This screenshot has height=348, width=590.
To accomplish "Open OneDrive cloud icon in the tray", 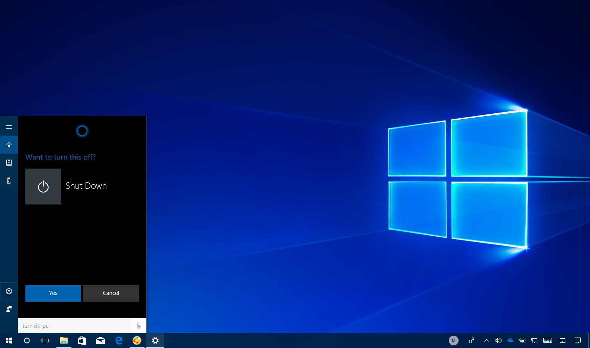I will (510, 340).
